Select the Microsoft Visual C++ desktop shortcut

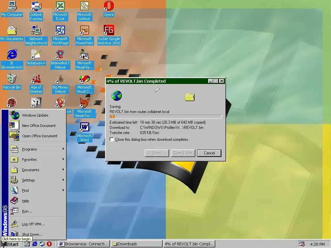(84, 84)
